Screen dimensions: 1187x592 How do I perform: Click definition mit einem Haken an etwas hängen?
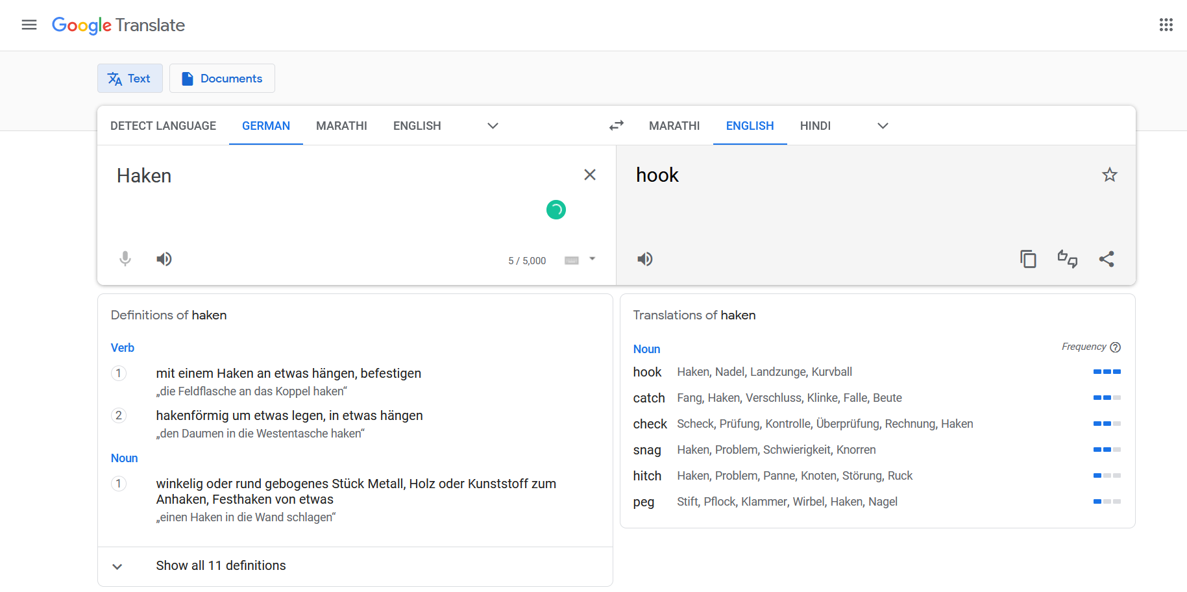(288, 373)
